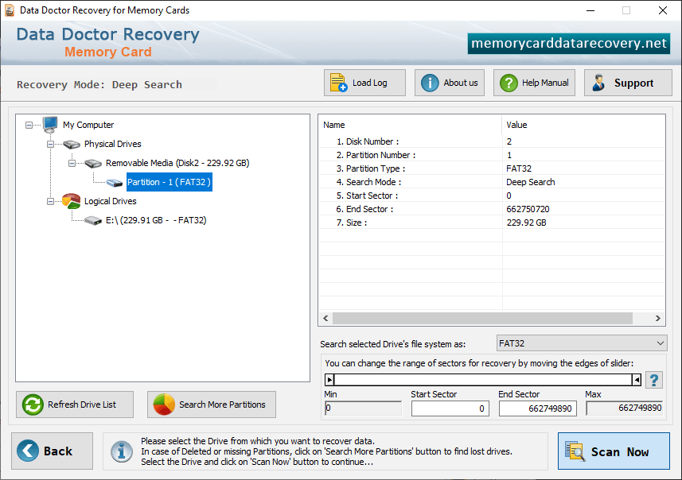Image resolution: width=682 pixels, height=480 pixels.
Task: Visit memorycarddatarecovery.net banner link
Action: (x=568, y=44)
